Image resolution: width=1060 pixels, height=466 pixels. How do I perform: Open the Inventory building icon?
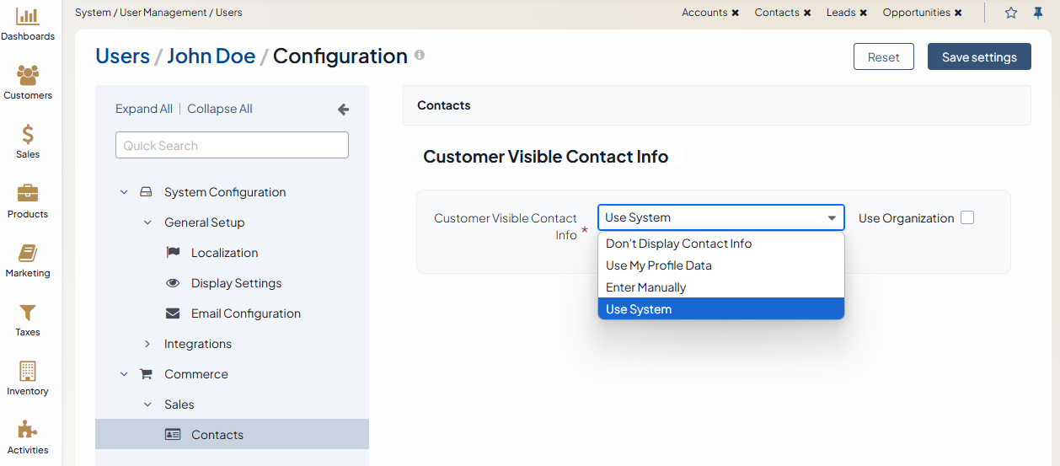coord(28,372)
